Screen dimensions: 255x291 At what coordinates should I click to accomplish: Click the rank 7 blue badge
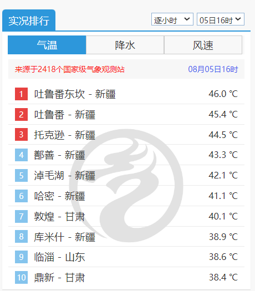pyautogui.click(x=22, y=216)
